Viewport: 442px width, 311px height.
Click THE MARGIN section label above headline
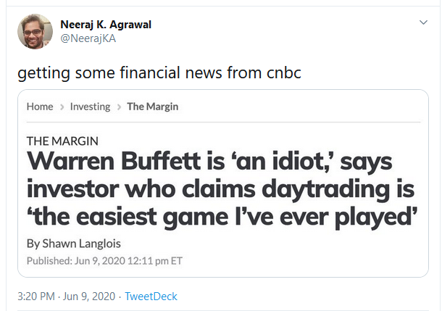point(62,141)
